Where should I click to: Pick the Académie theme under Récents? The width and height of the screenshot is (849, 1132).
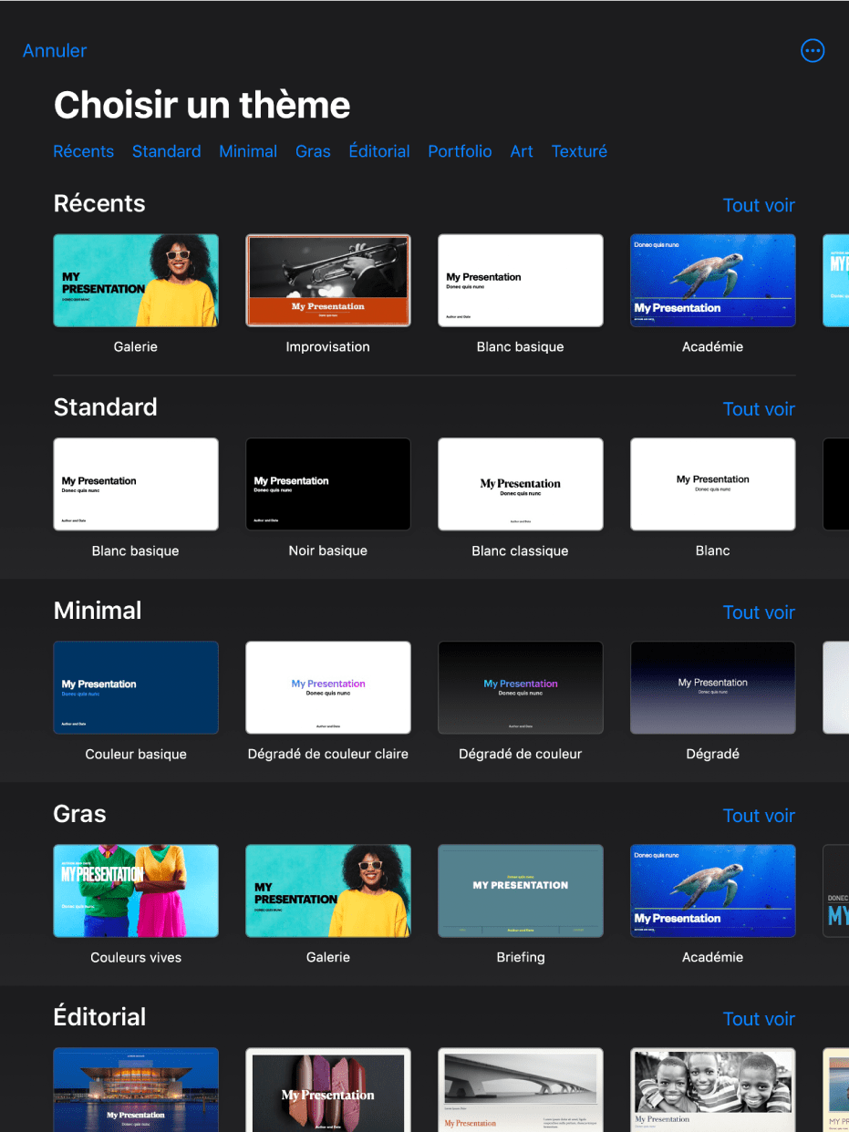(x=713, y=281)
